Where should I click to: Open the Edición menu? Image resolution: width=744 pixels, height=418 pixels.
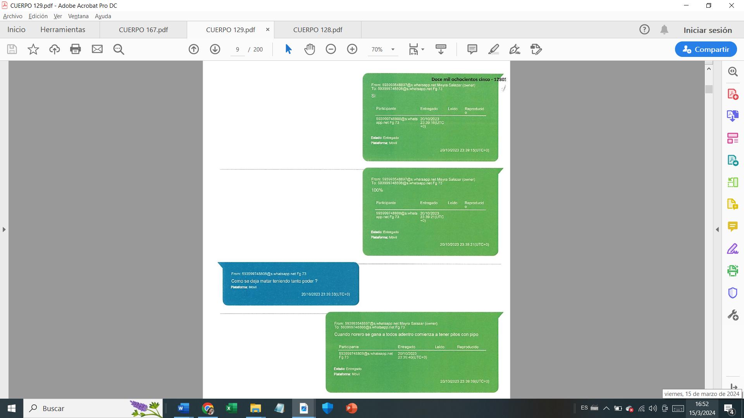pyautogui.click(x=38, y=16)
